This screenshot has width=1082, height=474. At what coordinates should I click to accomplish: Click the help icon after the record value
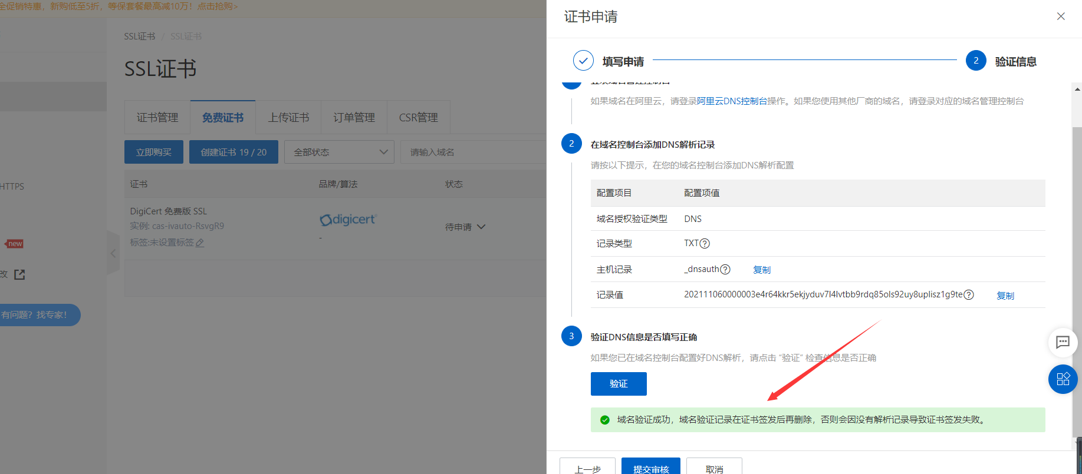[969, 294]
